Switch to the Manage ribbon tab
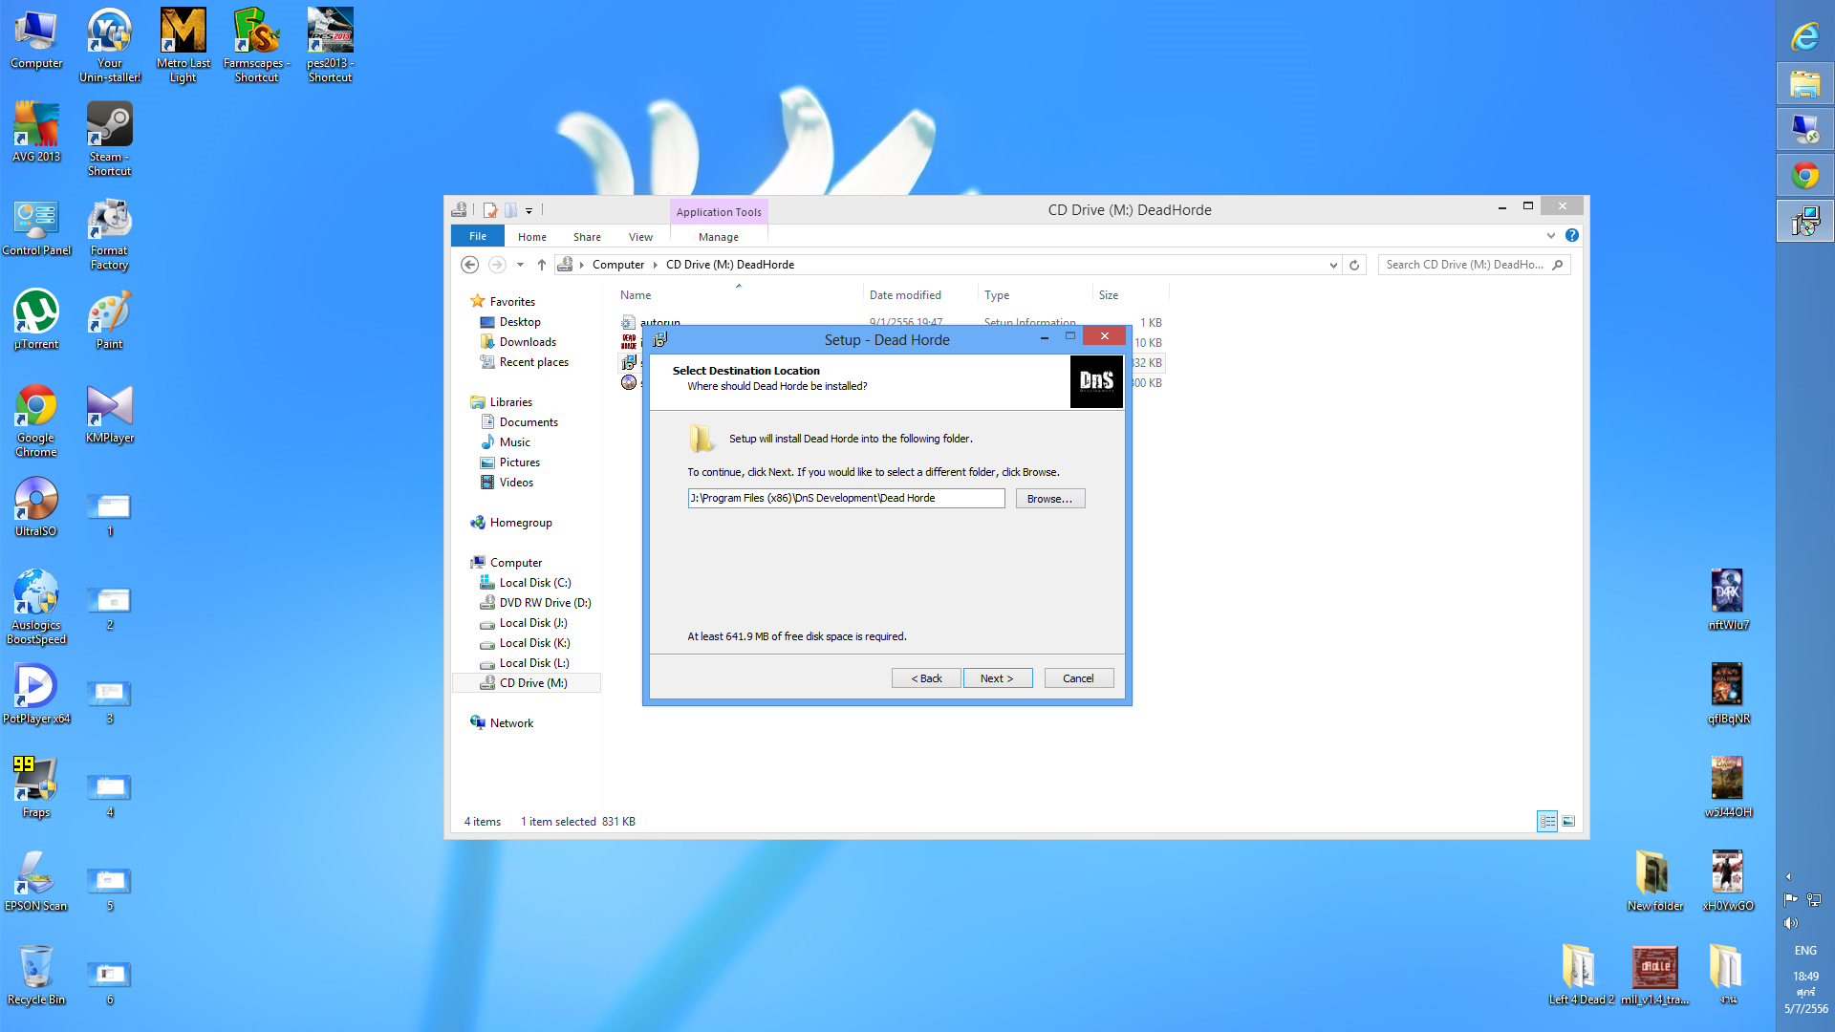Screen dimensions: 1835x1032 (718, 237)
